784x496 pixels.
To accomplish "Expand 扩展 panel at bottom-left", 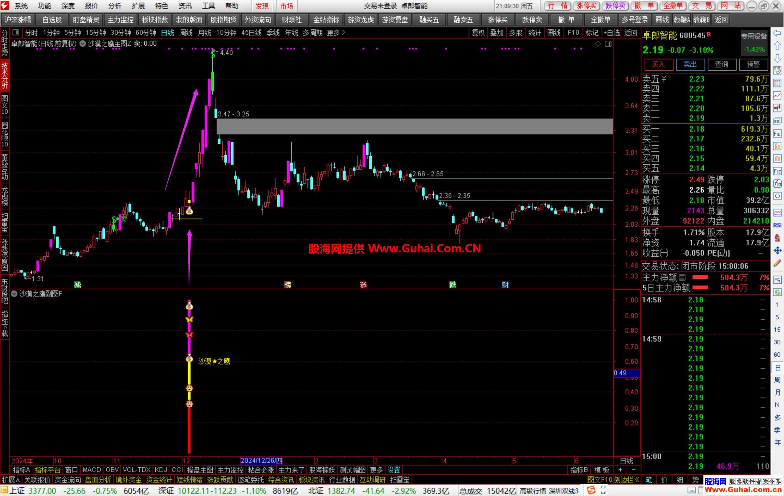I will (x=11, y=480).
